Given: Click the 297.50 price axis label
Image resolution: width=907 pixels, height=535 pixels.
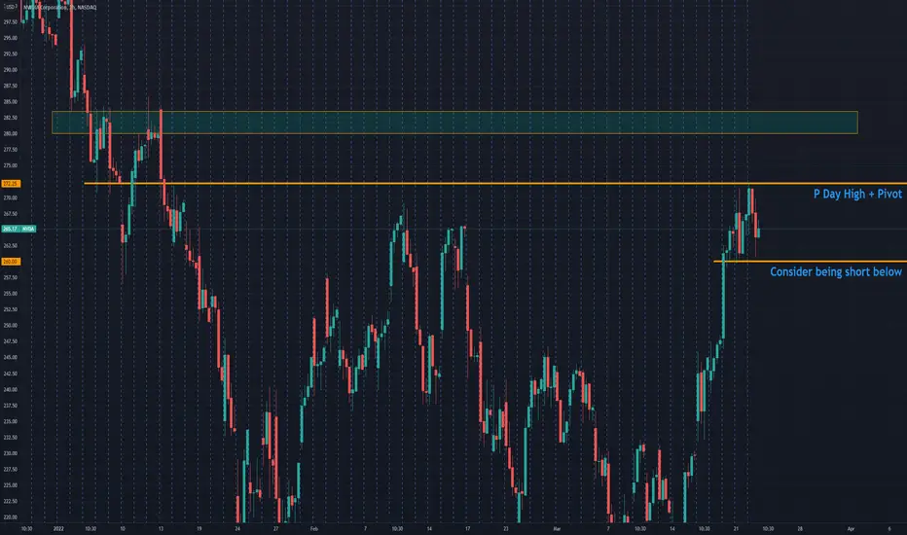Looking at the screenshot, I should point(11,22).
